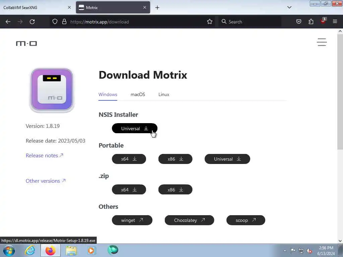This screenshot has height=257, width=343.
Task: Close the CollabVM SearXNG tab
Action: pos(69,7)
